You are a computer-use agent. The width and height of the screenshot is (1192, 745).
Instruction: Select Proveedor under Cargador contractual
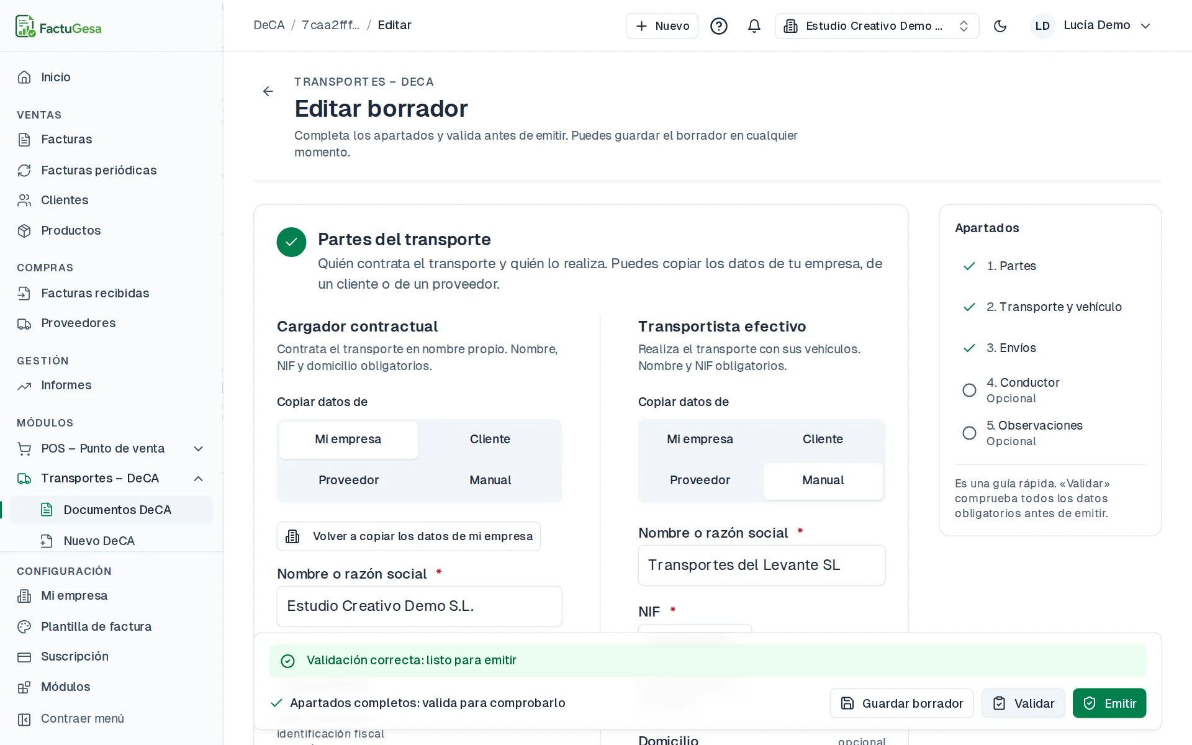click(x=348, y=481)
